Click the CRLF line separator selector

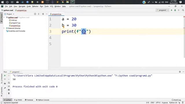pyautogui.click(x=152, y=103)
